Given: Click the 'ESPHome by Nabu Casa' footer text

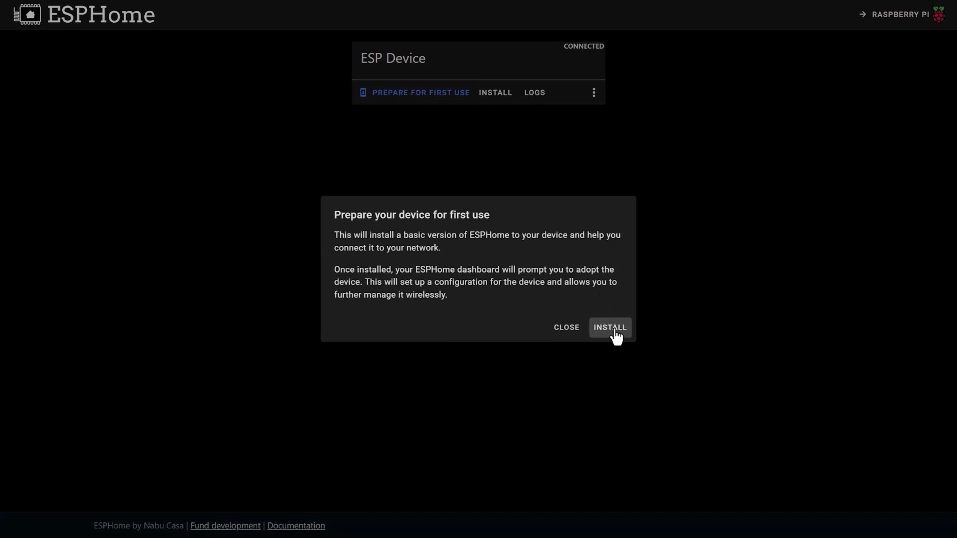Looking at the screenshot, I should [x=139, y=525].
